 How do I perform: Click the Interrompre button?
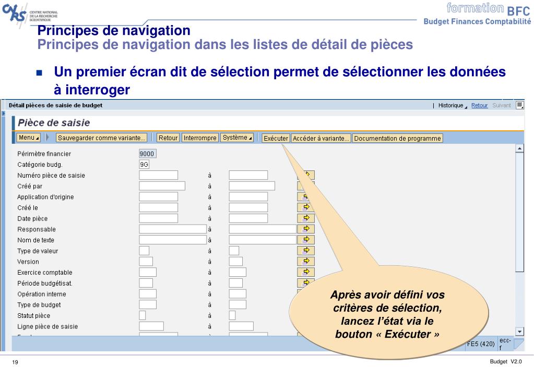[x=200, y=138]
